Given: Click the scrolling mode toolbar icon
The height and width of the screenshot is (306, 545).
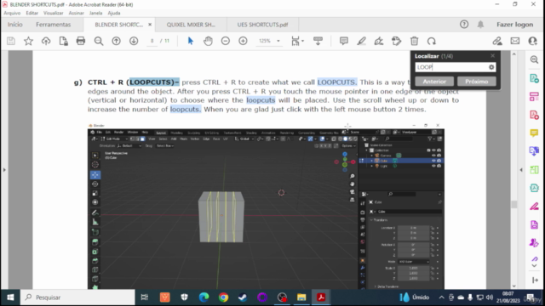Looking at the screenshot, I should 318,41.
